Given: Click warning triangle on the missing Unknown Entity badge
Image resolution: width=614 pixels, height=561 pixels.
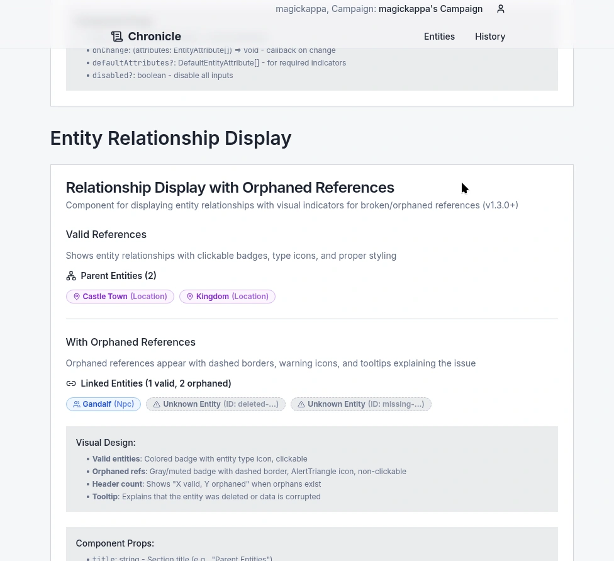Looking at the screenshot, I should (301, 404).
